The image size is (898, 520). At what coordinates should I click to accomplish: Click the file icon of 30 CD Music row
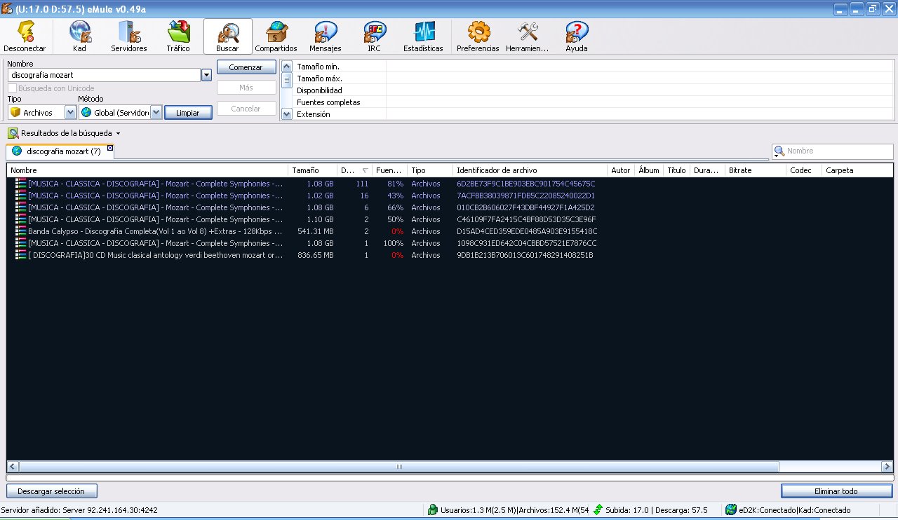pos(20,255)
